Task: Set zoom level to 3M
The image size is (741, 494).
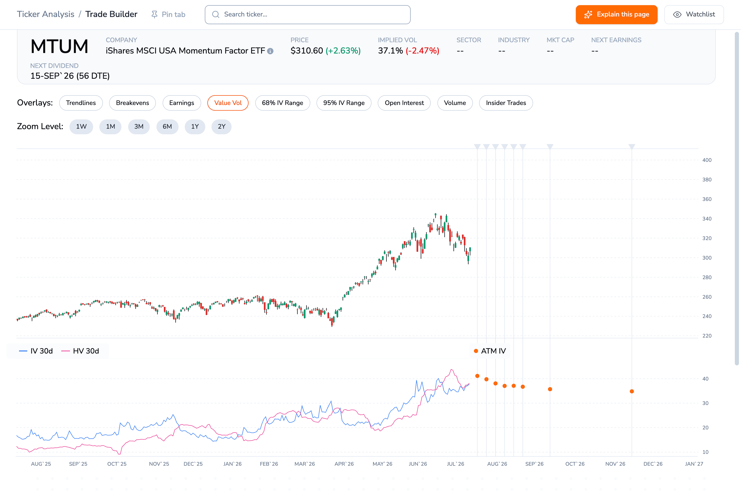Action: (x=139, y=127)
